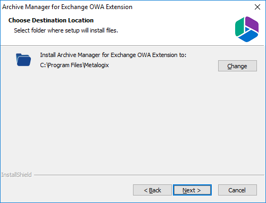Click the 'Install Archive Manager... to:' label

tap(113, 55)
